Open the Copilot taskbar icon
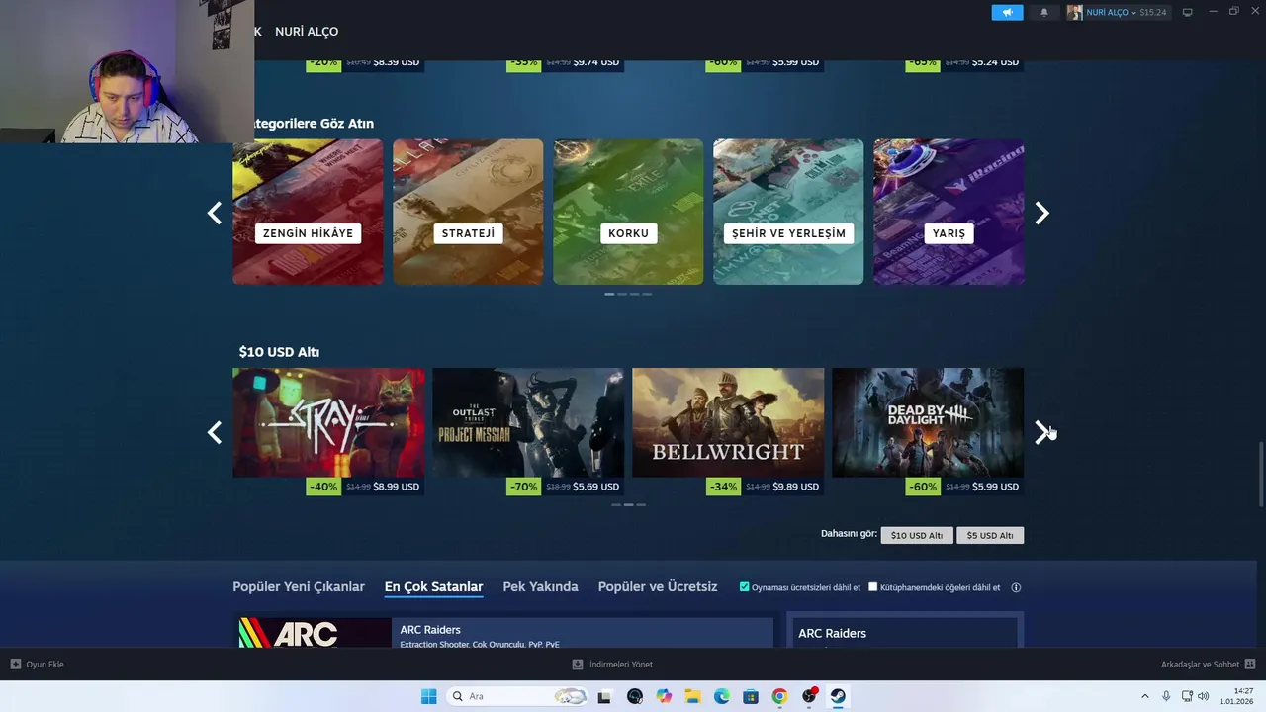 (664, 696)
